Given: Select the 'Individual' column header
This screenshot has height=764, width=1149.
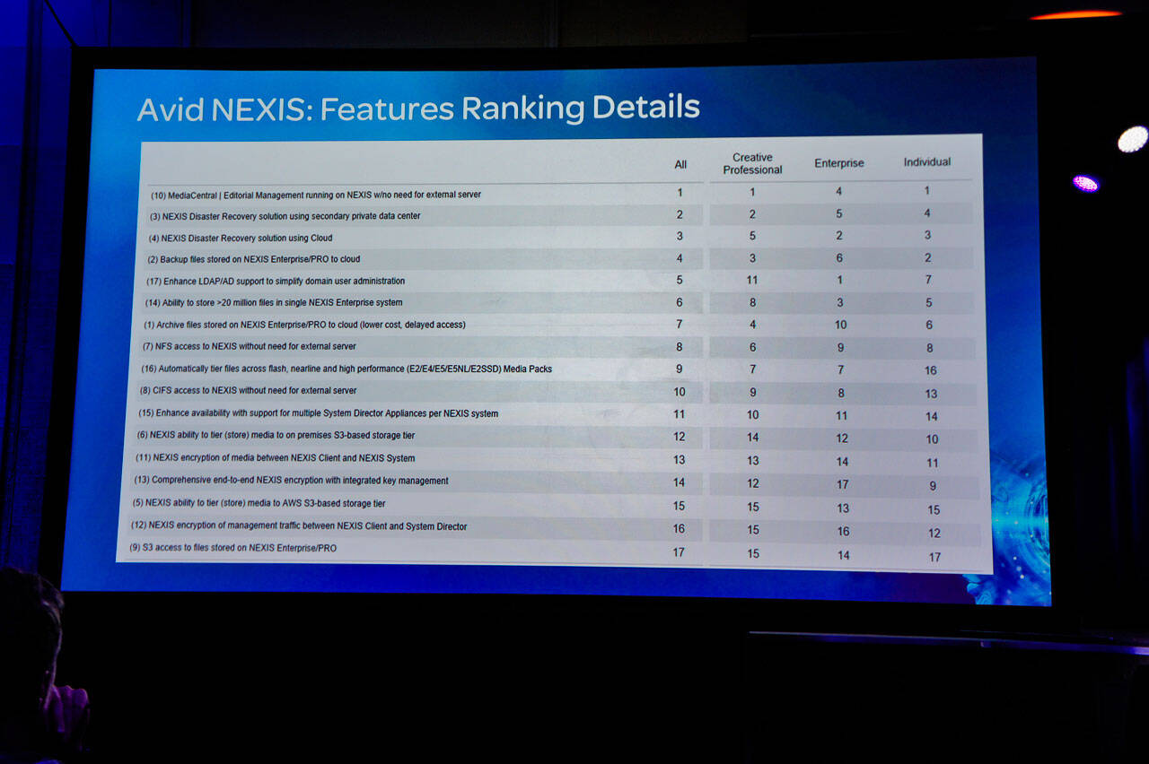Looking at the screenshot, I should [x=927, y=162].
